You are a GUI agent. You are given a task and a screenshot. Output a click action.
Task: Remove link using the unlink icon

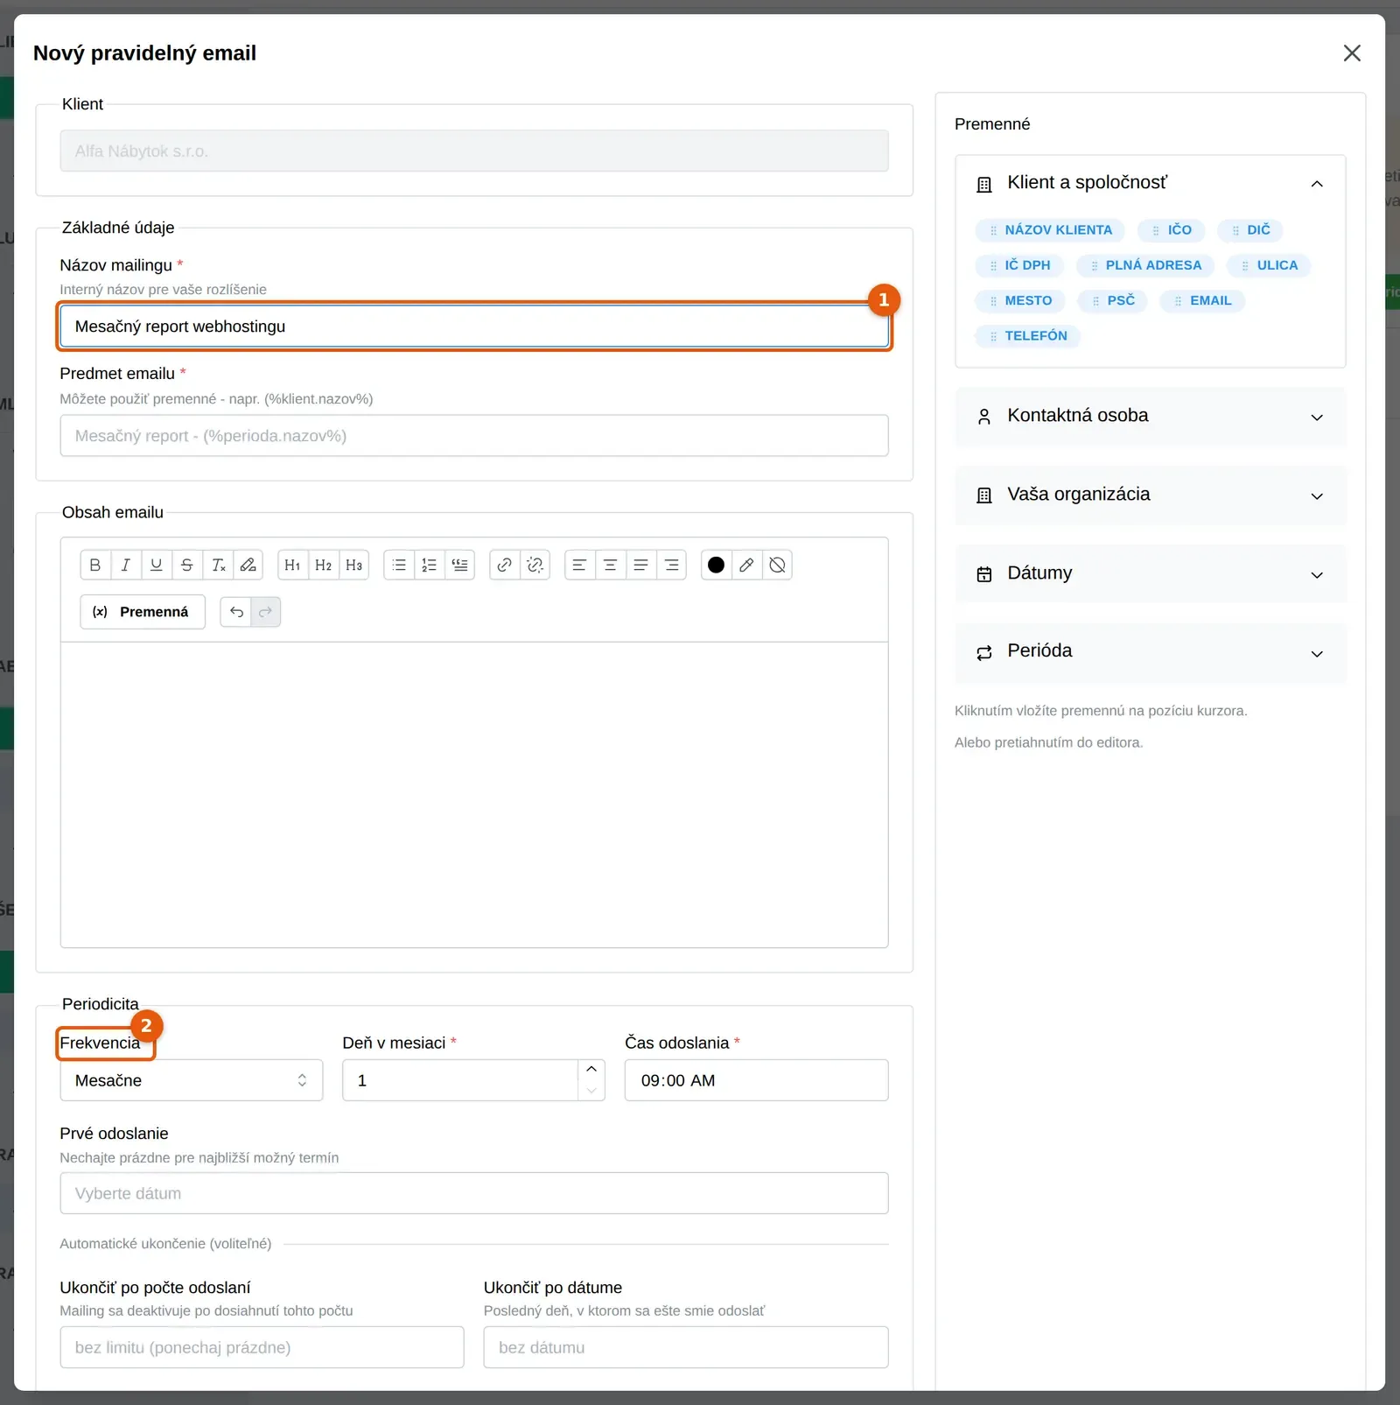(x=535, y=566)
